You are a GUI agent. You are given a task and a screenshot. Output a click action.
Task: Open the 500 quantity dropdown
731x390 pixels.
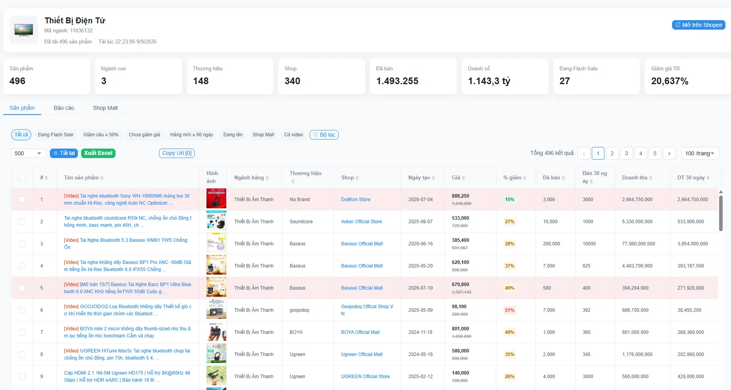(x=28, y=153)
